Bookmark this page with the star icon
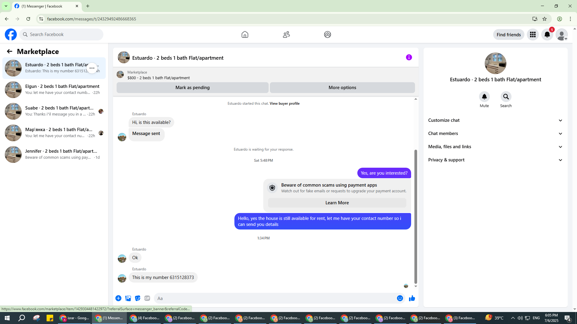This screenshot has width=577, height=324. pos(545,19)
